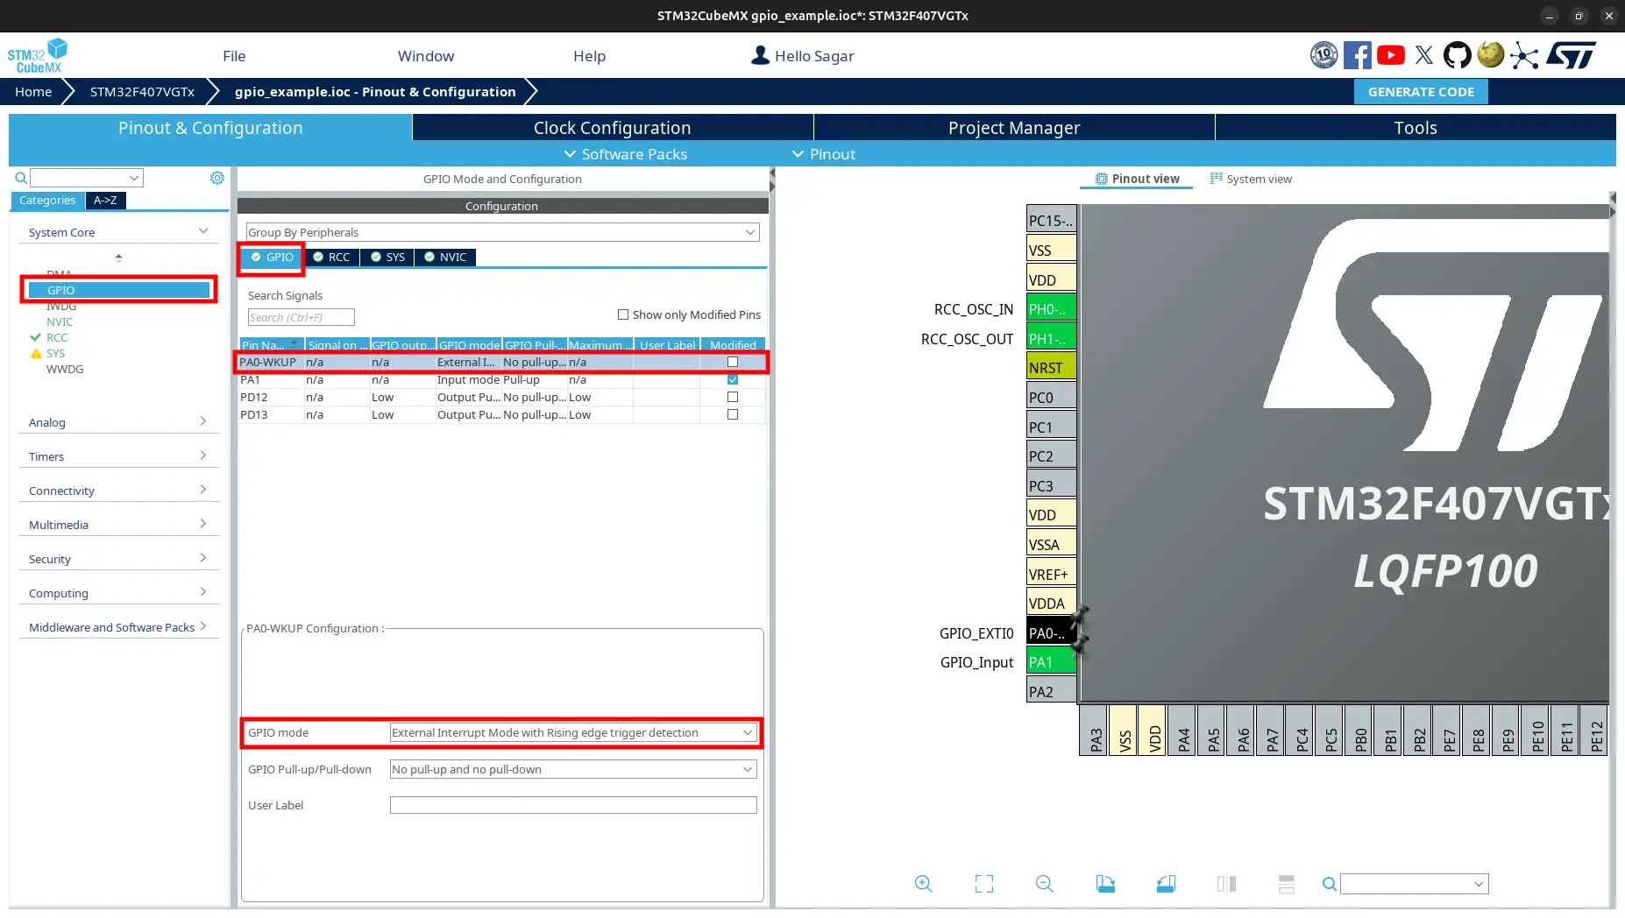Tick Modified checkbox for PD12 row
1625x918 pixels.
click(733, 397)
